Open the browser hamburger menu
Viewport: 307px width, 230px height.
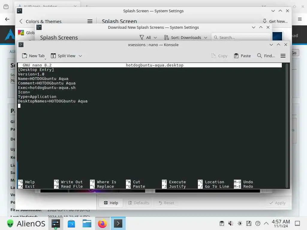pos(300,19)
